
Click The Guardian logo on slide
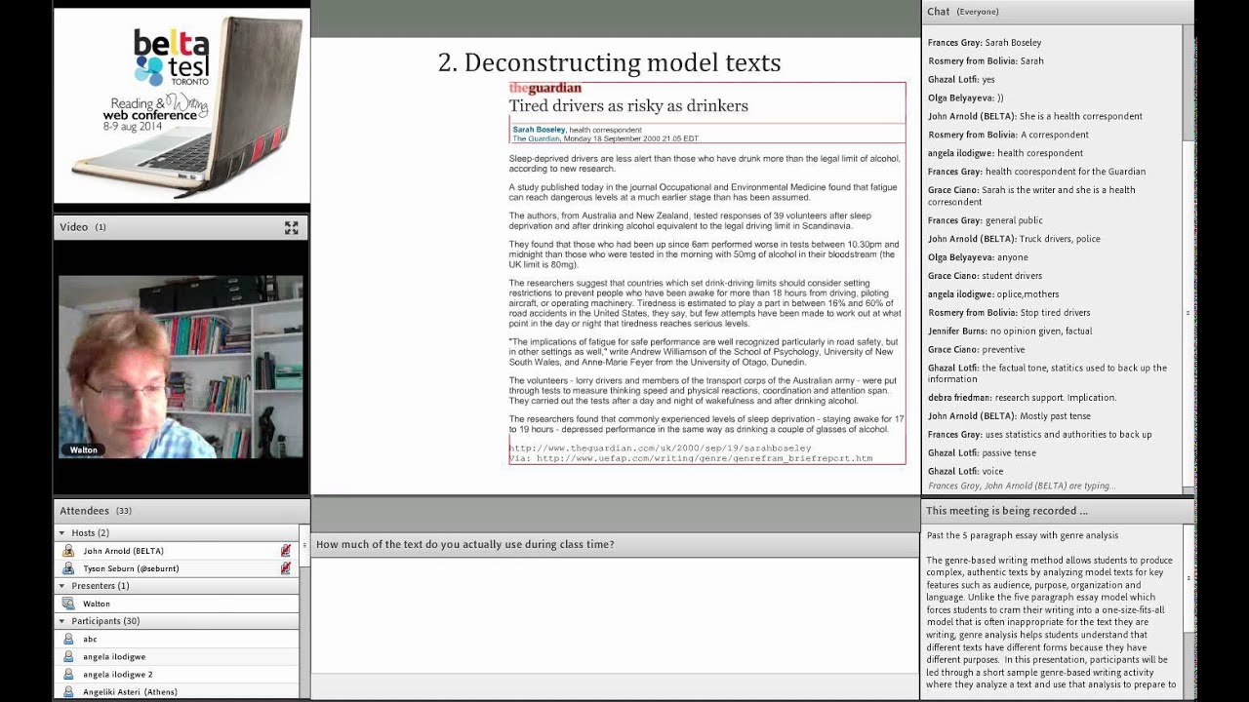point(544,89)
